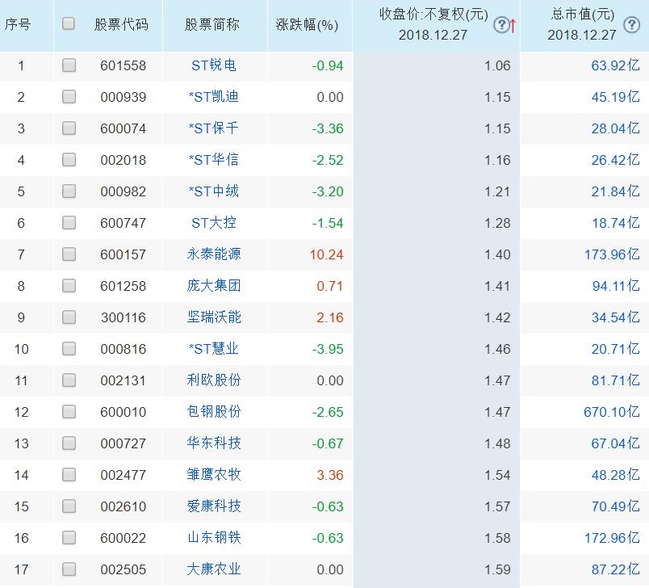Open the 爱康科技 stock link
This screenshot has height=588, width=649.
[x=214, y=506]
